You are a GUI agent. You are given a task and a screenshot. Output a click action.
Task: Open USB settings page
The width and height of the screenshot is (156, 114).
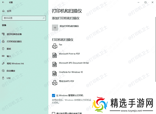tap(9, 78)
